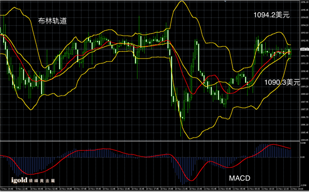Select the current price tag on price axis
The image size is (309, 192).
(304, 49)
